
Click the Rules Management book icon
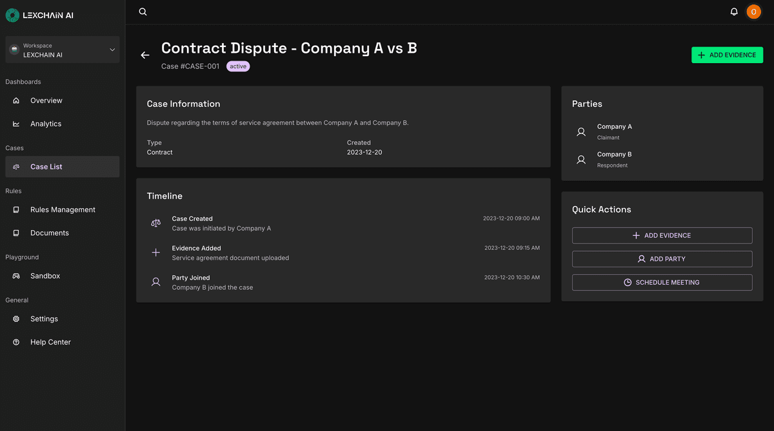pyautogui.click(x=16, y=209)
